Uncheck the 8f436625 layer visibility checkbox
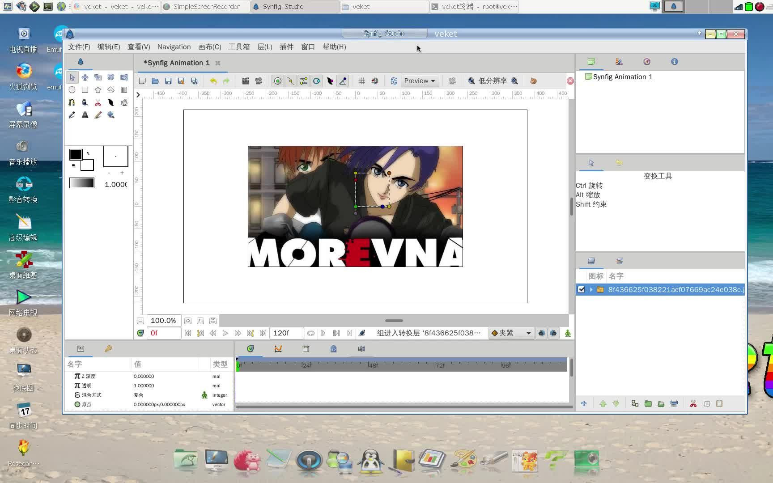The height and width of the screenshot is (483, 773). click(581, 289)
